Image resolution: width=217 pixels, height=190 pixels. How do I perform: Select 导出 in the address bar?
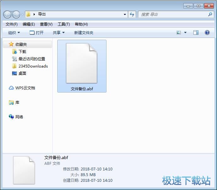(x=42, y=14)
